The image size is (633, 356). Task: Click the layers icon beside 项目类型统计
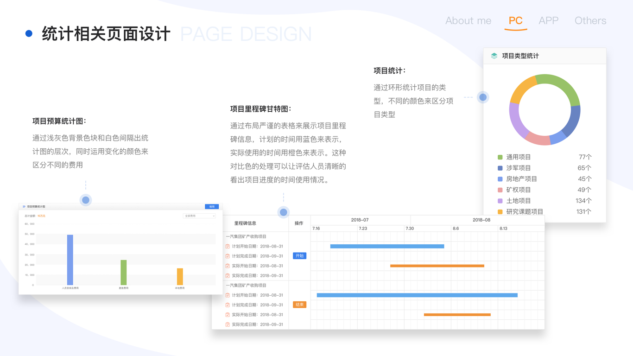coord(494,56)
